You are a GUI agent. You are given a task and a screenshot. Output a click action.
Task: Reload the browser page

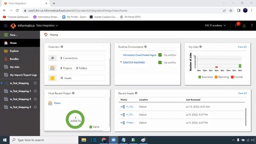coord(17,10)
